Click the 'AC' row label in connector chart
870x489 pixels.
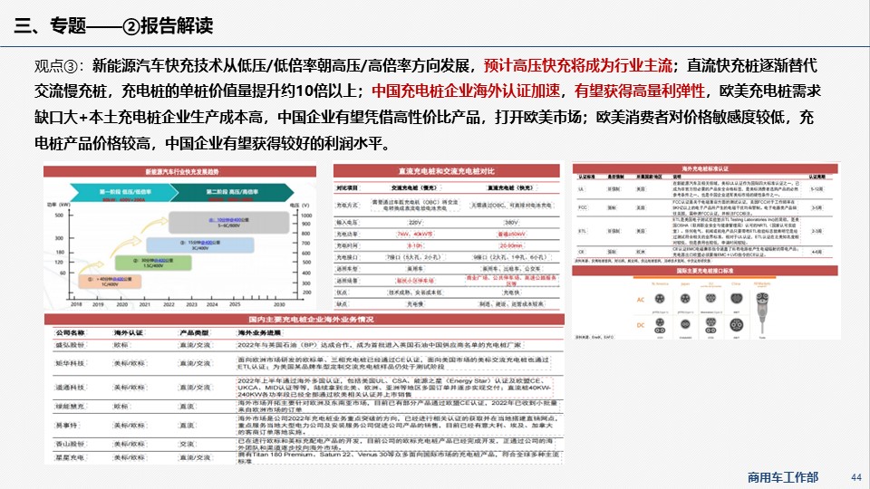click(x=641, y=300)
